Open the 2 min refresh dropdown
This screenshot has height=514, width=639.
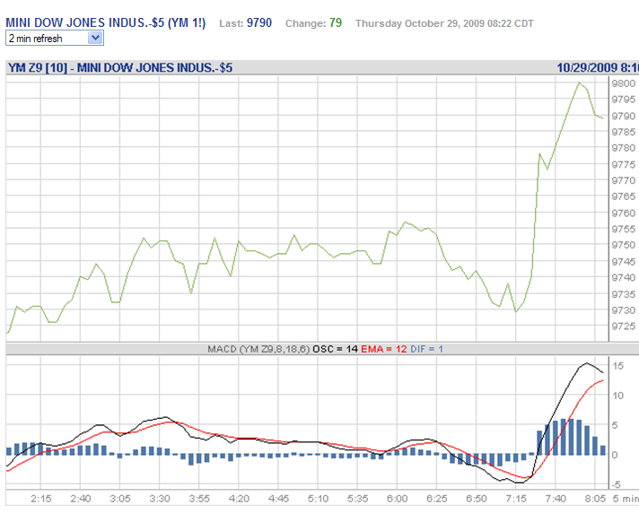pyautogui.click(x=55, y=39)
